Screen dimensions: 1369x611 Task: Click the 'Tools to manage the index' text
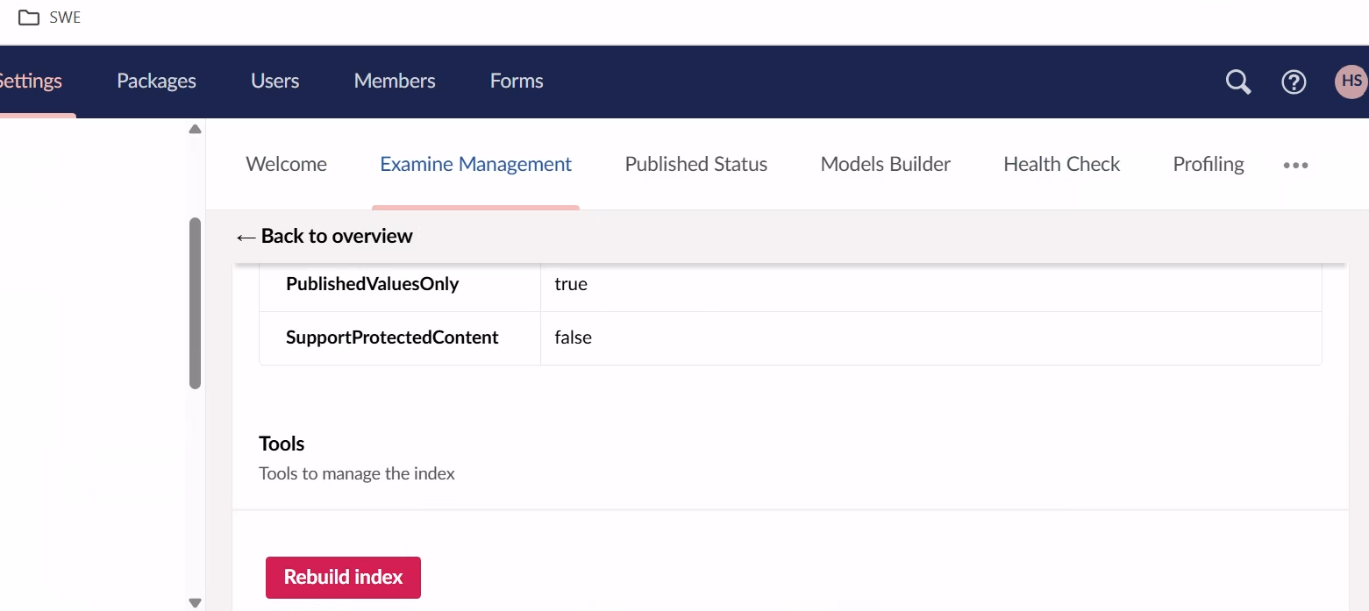click(x=357, y=474)
